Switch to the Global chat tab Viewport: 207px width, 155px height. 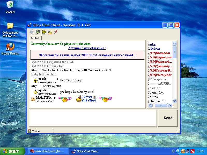35,38
